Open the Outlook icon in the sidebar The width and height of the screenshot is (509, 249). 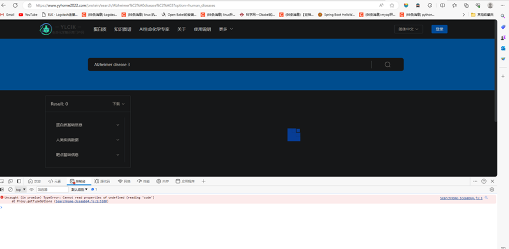[503, 48]
